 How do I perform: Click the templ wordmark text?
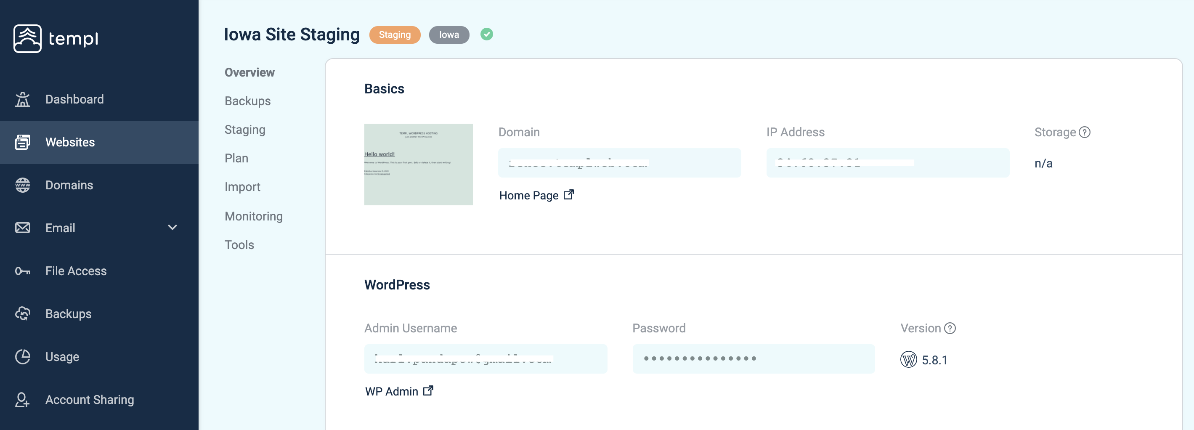click(73, 39)
